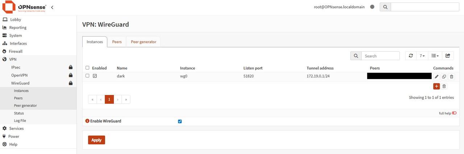Click the export table icon button
The width and height of the screenshot is (464, 154).
(x=448, y=56)
